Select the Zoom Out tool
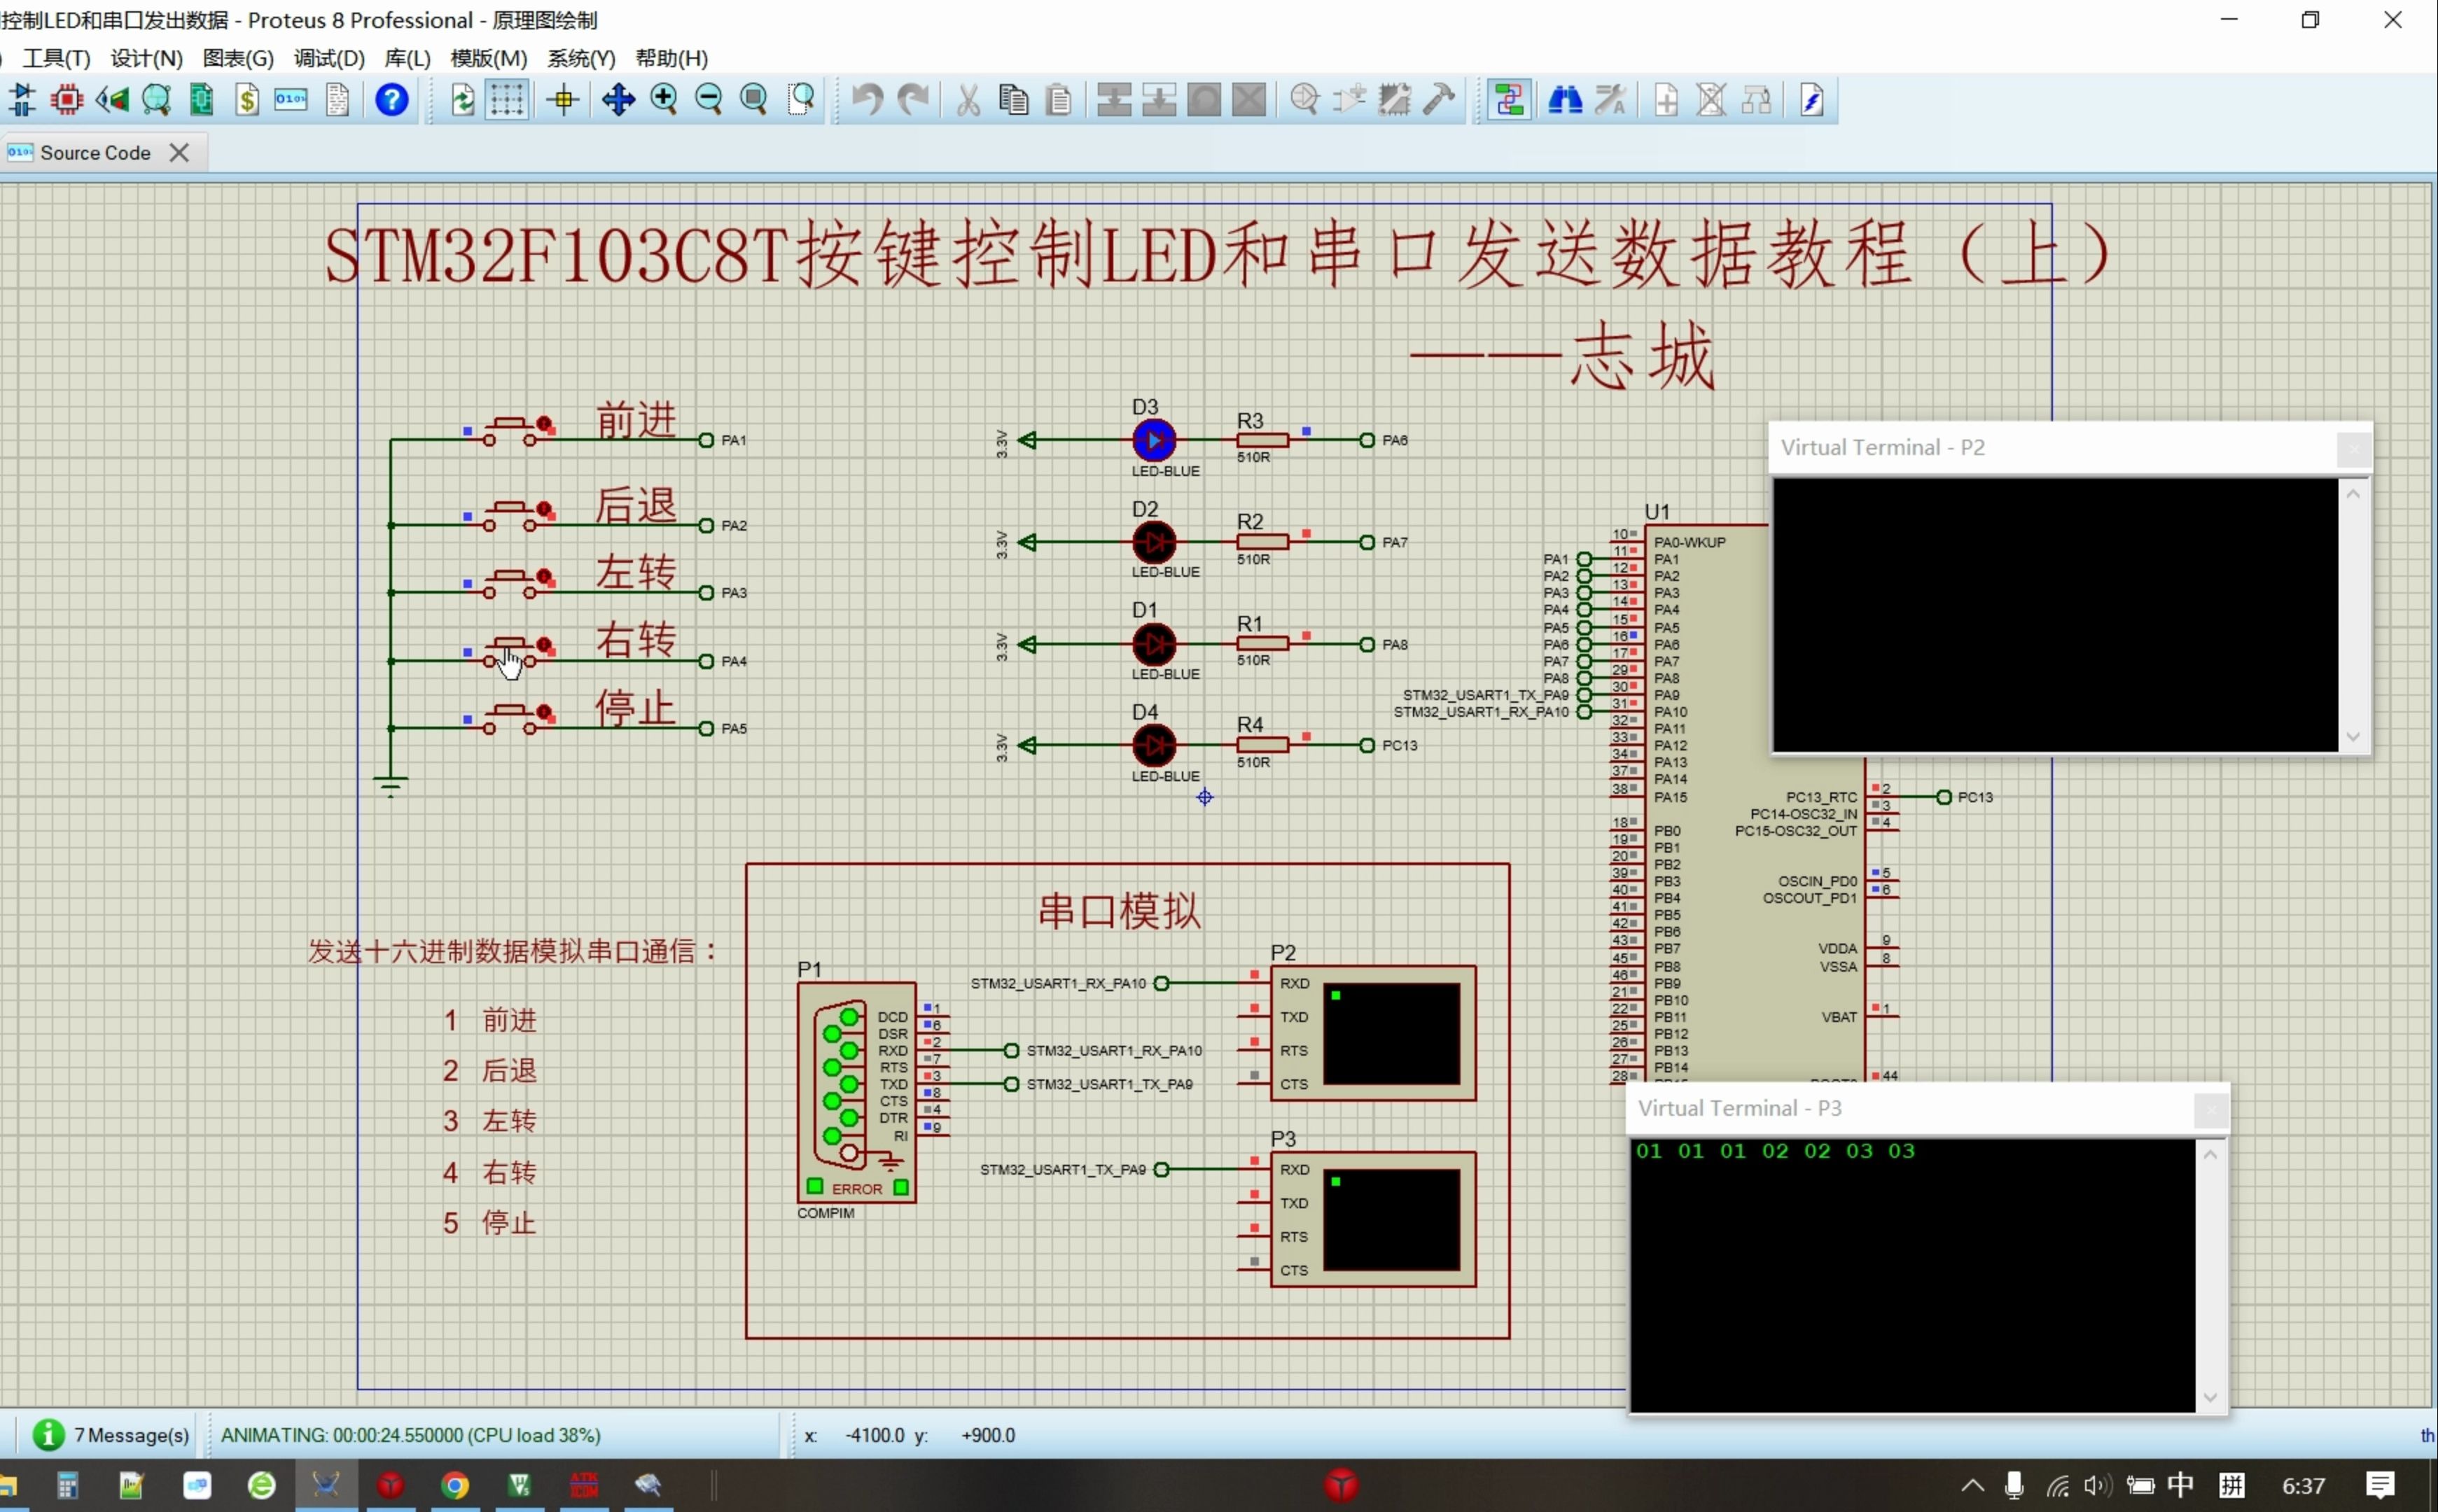Screen dimensions: 2438x1512 click(x=710, y=99)
